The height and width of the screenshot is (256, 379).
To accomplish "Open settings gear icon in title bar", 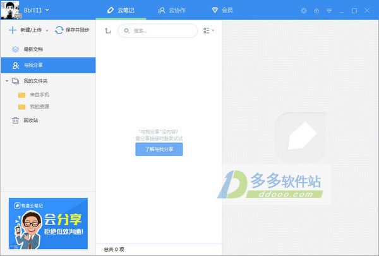I will coord(304,11).
